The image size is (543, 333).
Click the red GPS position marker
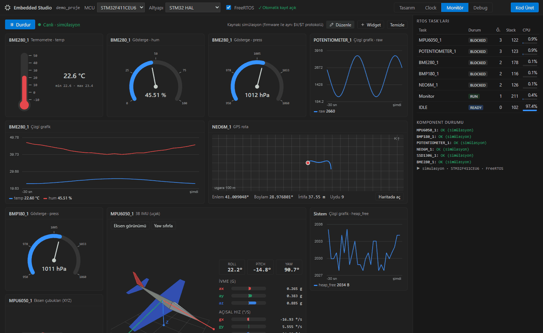308,162
